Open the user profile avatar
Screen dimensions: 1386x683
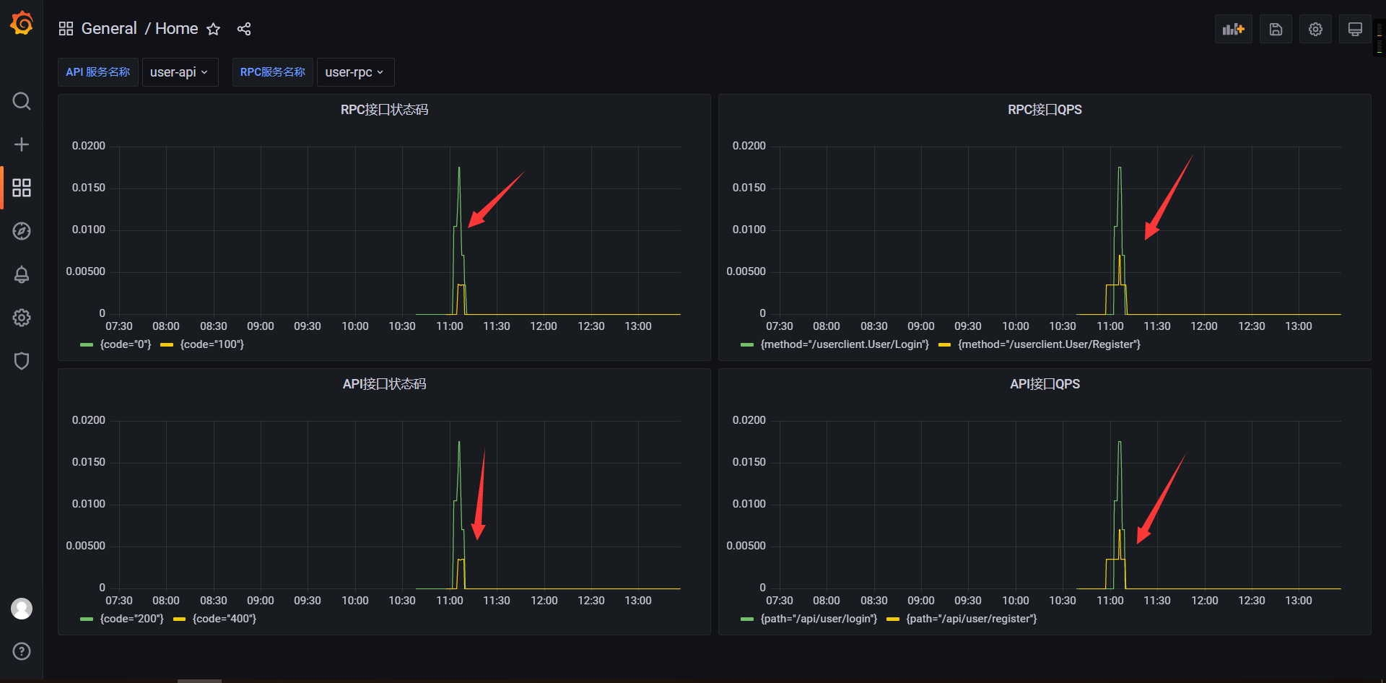(x=22, y=609)
